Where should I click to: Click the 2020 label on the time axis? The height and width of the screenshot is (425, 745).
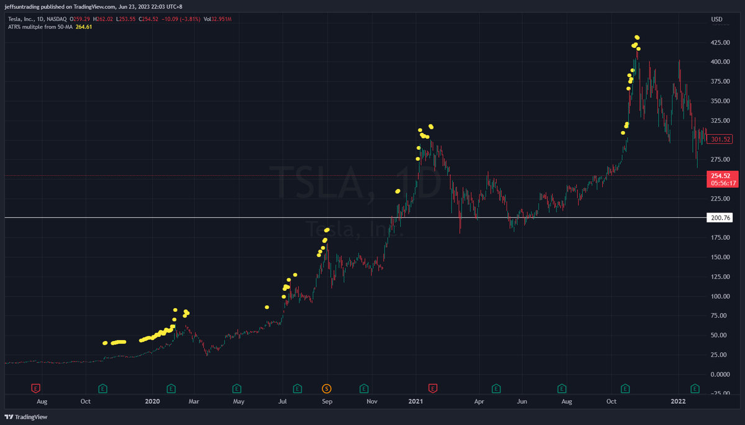(152, 402)
